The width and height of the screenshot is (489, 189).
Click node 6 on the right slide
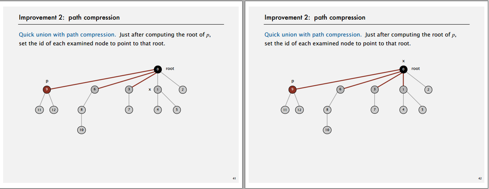pos(340,90)
